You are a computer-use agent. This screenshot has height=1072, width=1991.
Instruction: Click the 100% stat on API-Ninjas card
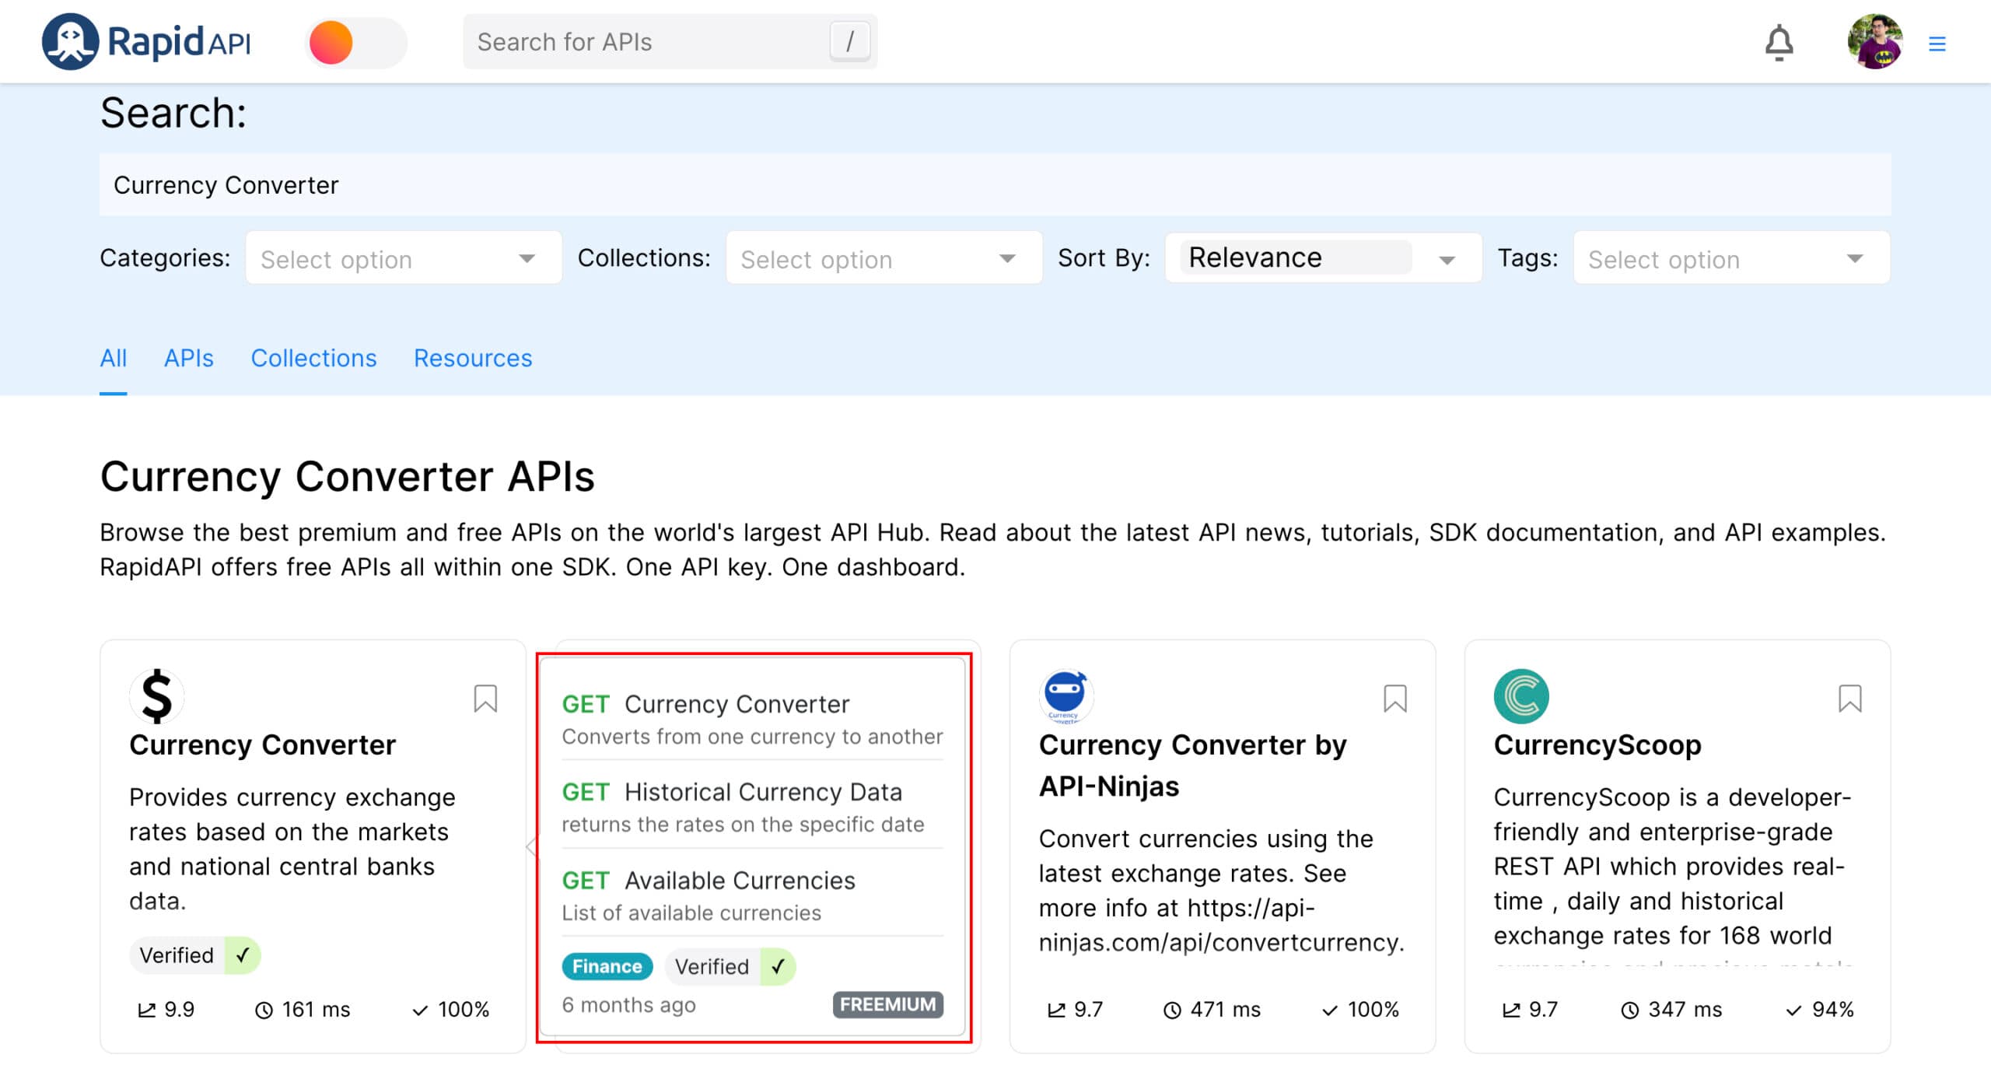pyautogui.click(x=1359, y=1009)
